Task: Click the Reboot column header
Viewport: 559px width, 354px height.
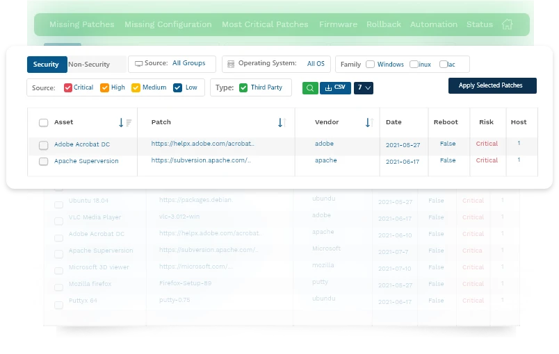Action: [x=446, y=122]
